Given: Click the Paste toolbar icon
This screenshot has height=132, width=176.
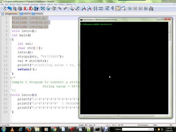Looking at the screenshot, I should [x=54, y=8].
